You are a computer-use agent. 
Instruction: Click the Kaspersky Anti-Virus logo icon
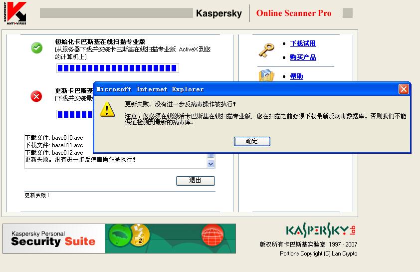coord(15,13)
